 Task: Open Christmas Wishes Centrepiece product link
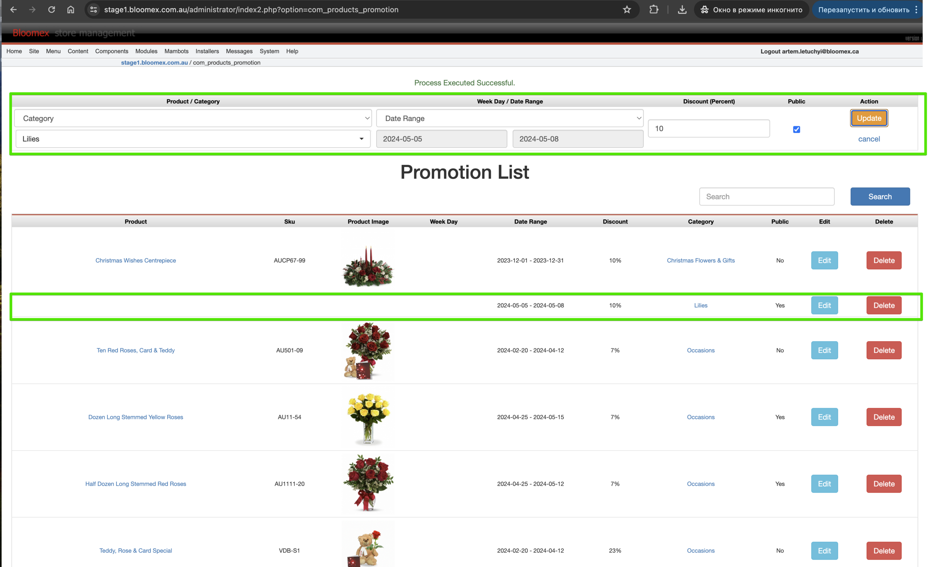click(136, 260)
